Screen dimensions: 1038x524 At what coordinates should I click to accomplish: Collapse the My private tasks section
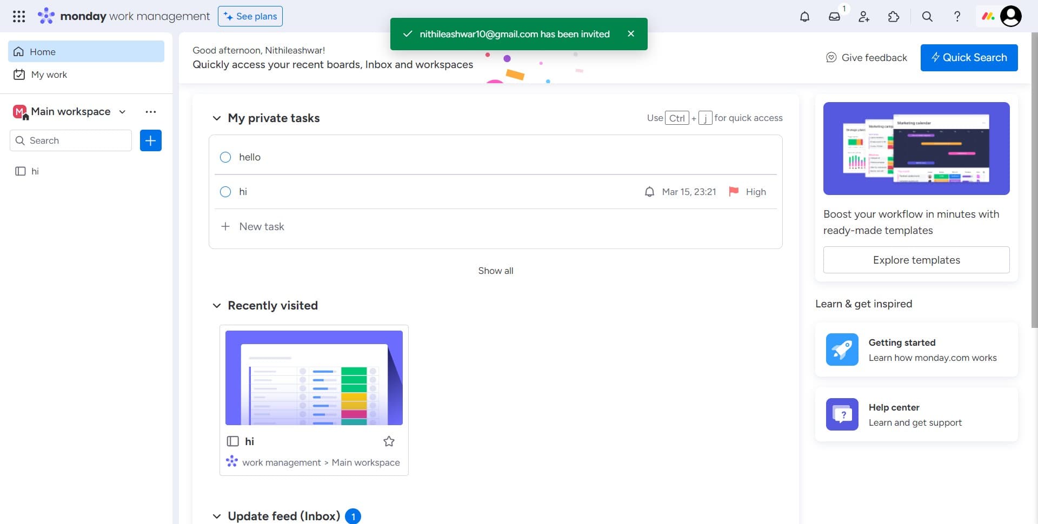pos(216,118)
